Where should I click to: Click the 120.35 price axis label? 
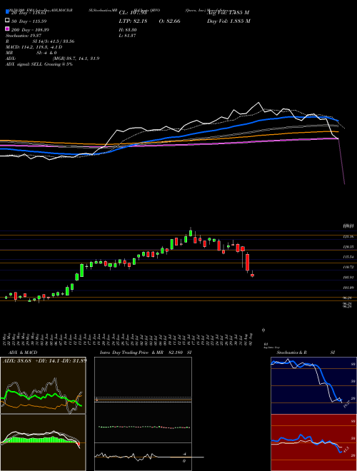tap(348, 247)
